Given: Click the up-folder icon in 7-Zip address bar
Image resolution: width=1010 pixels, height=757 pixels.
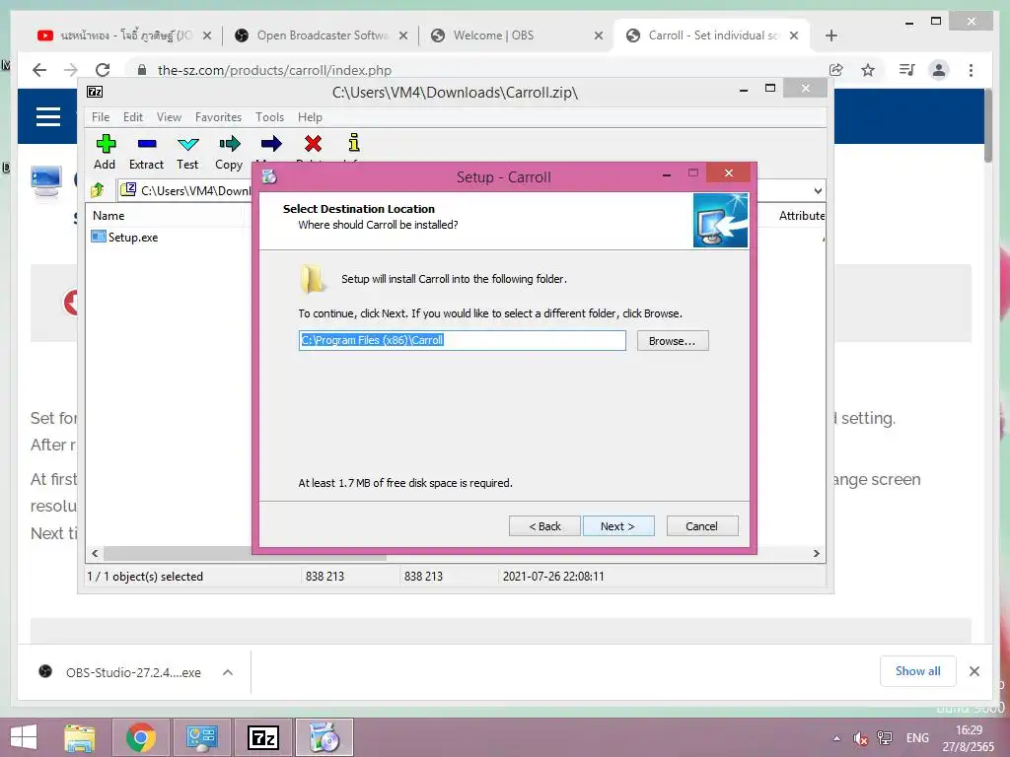Looking at the screenshot, I should [x=98, y=190].
